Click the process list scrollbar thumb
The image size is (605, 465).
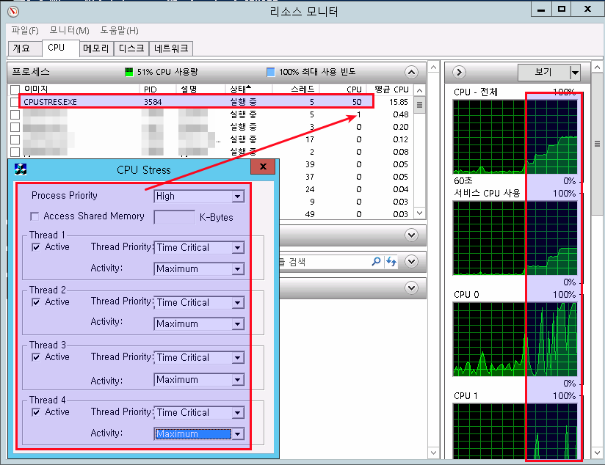coord(419,106)
